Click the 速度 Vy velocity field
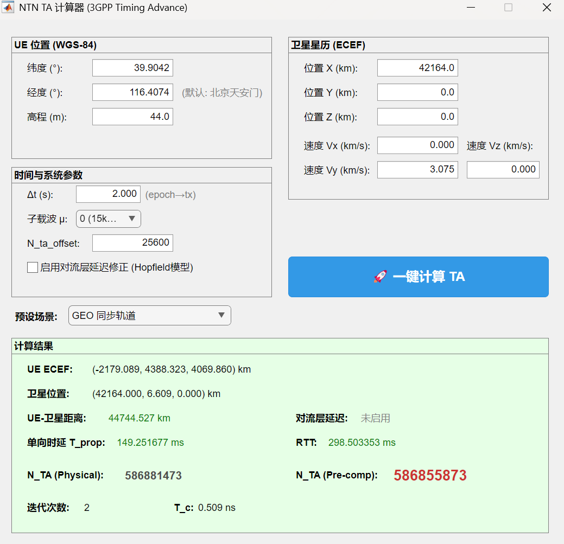The width and height of the screenshot is (564, 544). point(417,169)
